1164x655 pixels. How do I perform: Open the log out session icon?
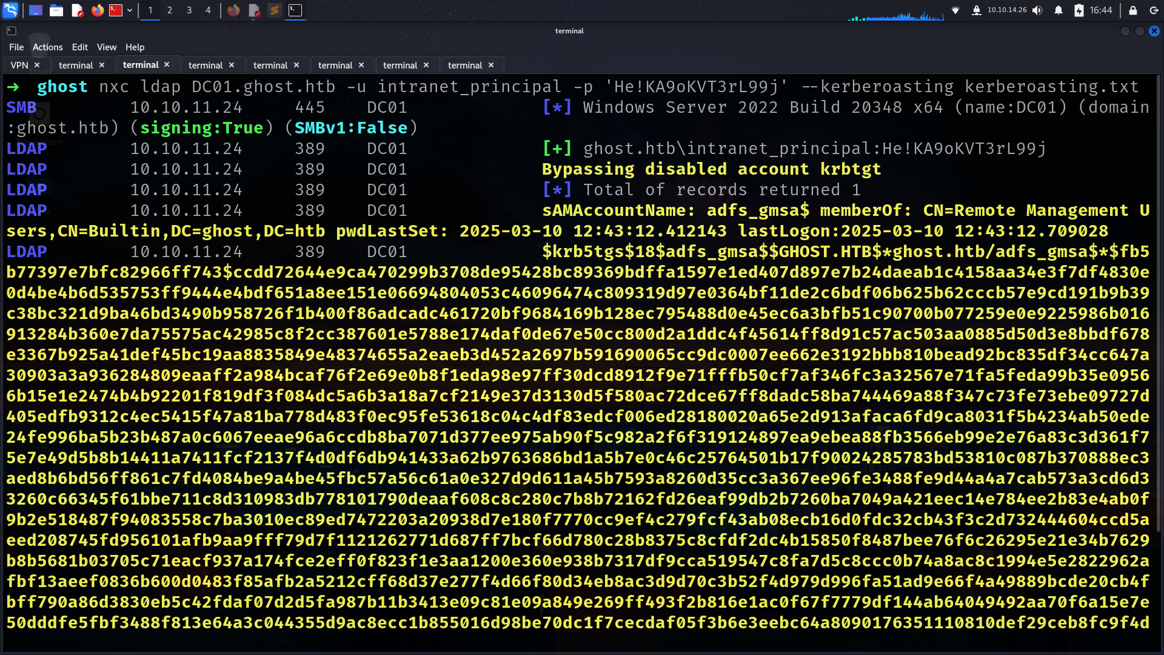(x=1154, y=10)
